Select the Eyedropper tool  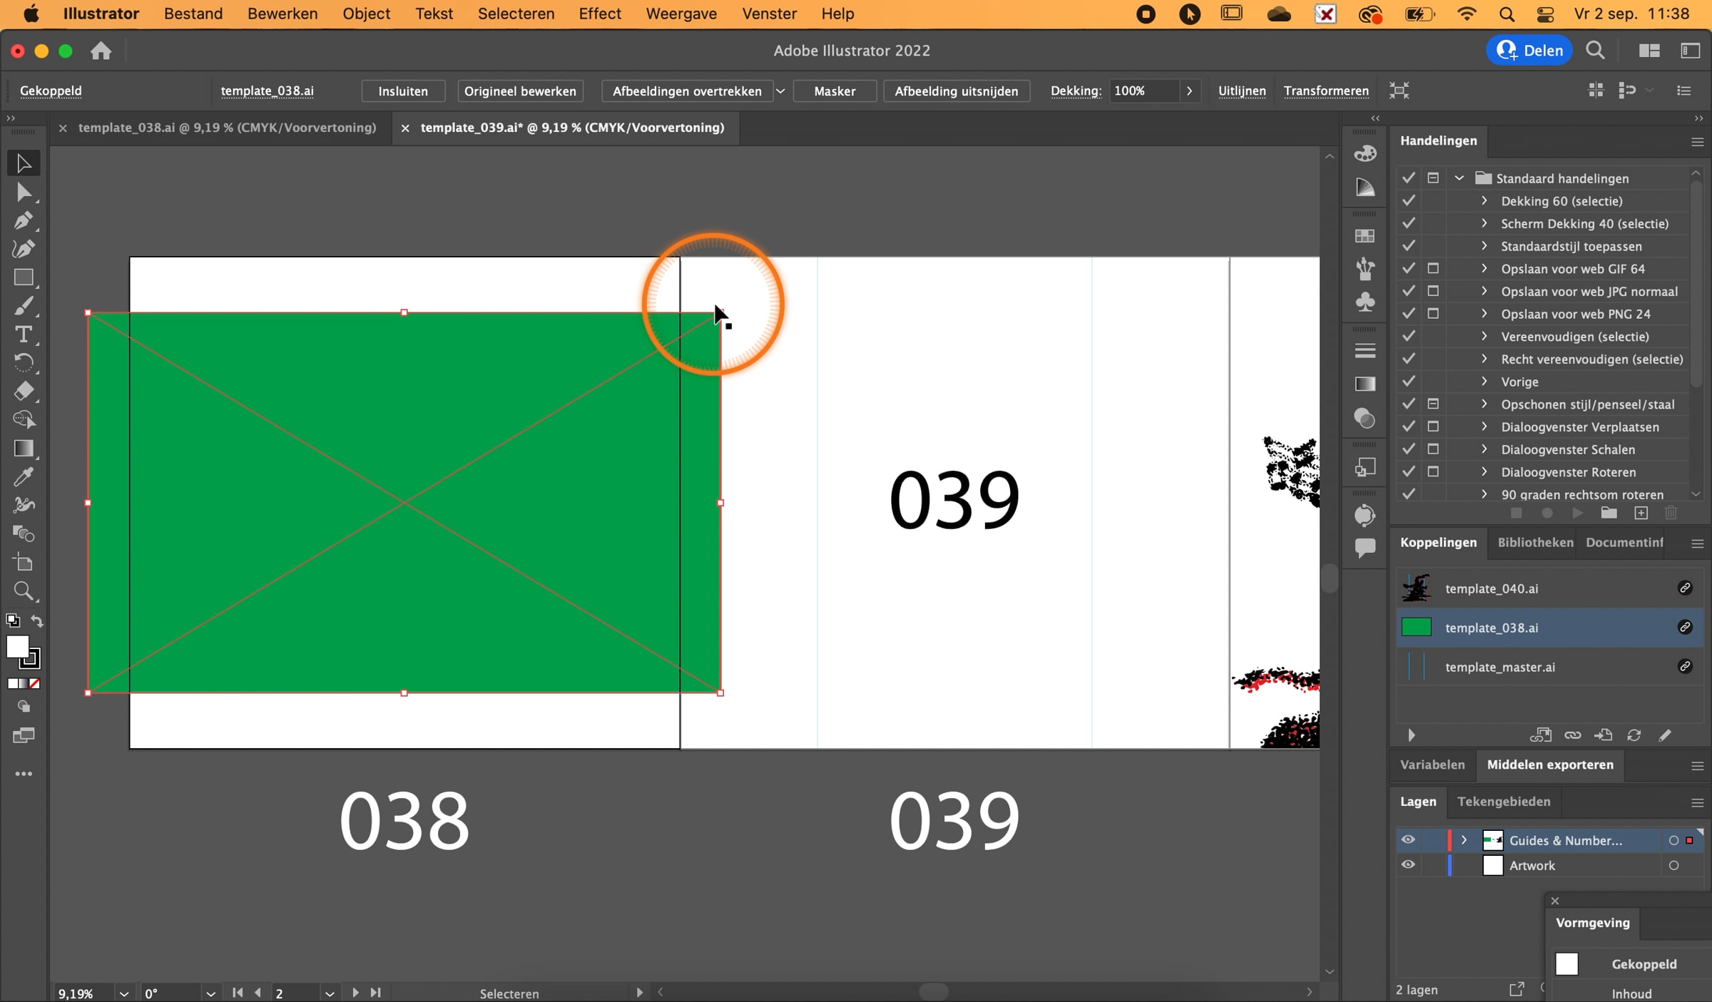[x=23, y=477]
